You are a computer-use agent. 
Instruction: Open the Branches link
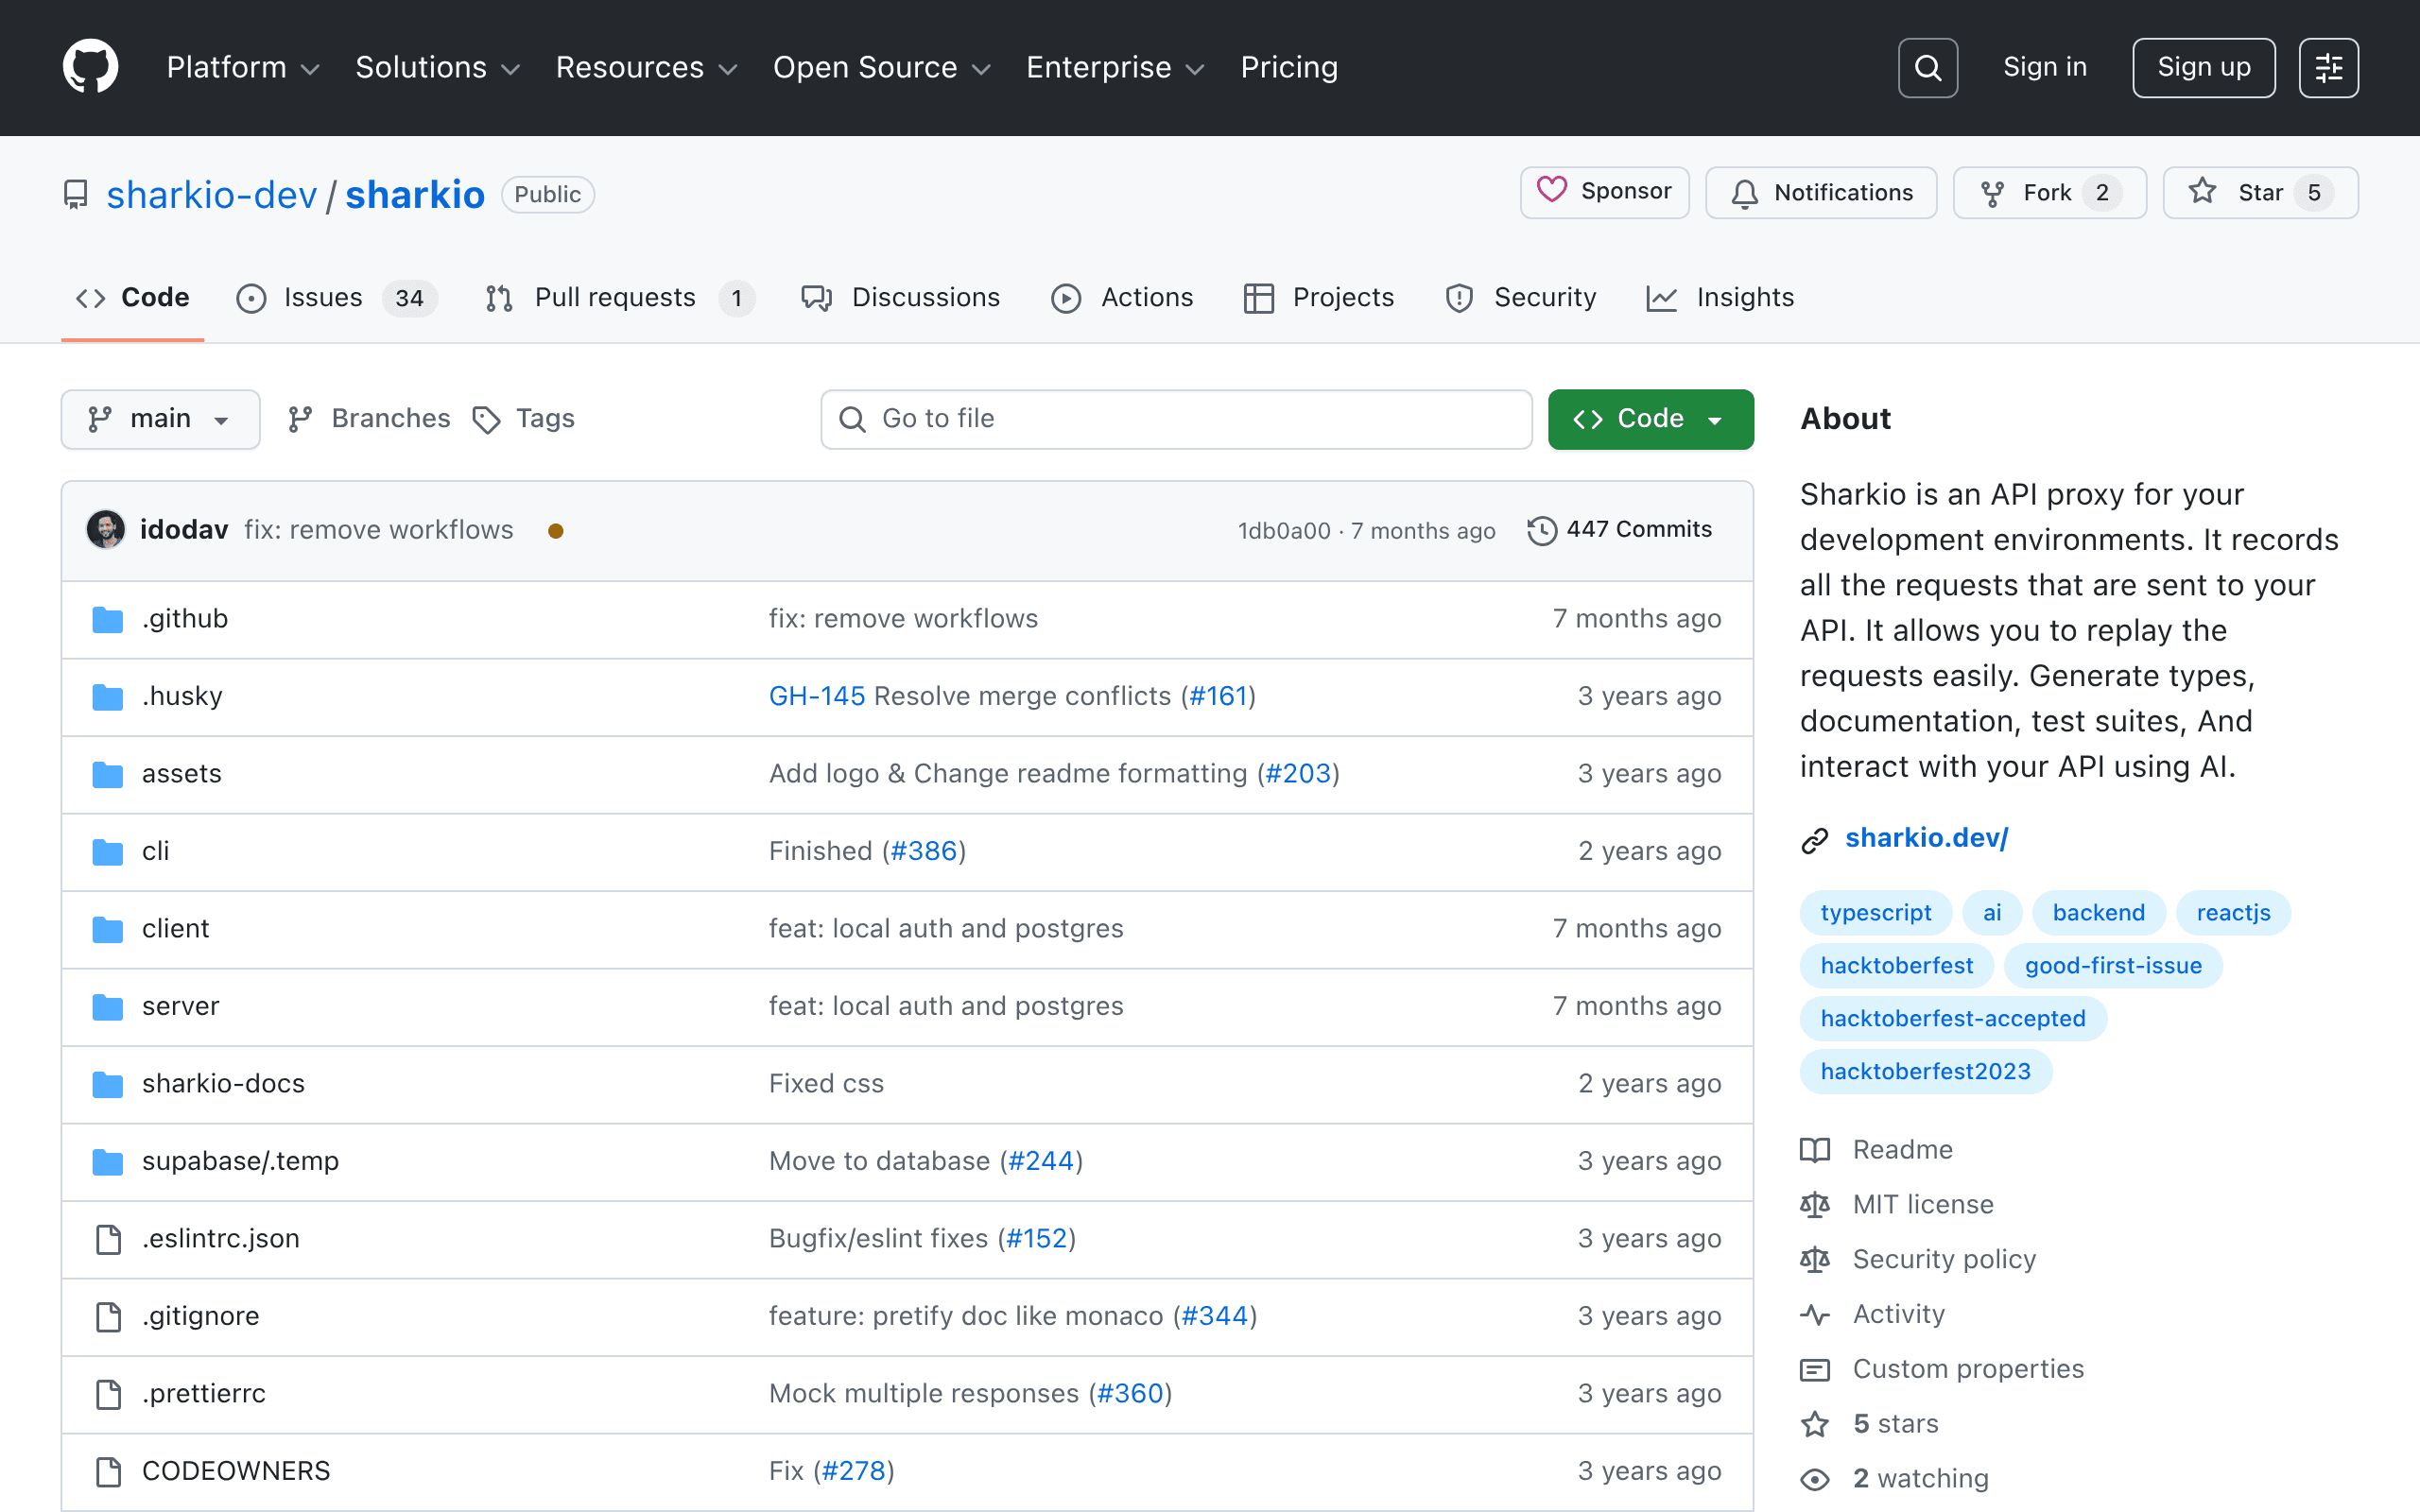point(369,419)
